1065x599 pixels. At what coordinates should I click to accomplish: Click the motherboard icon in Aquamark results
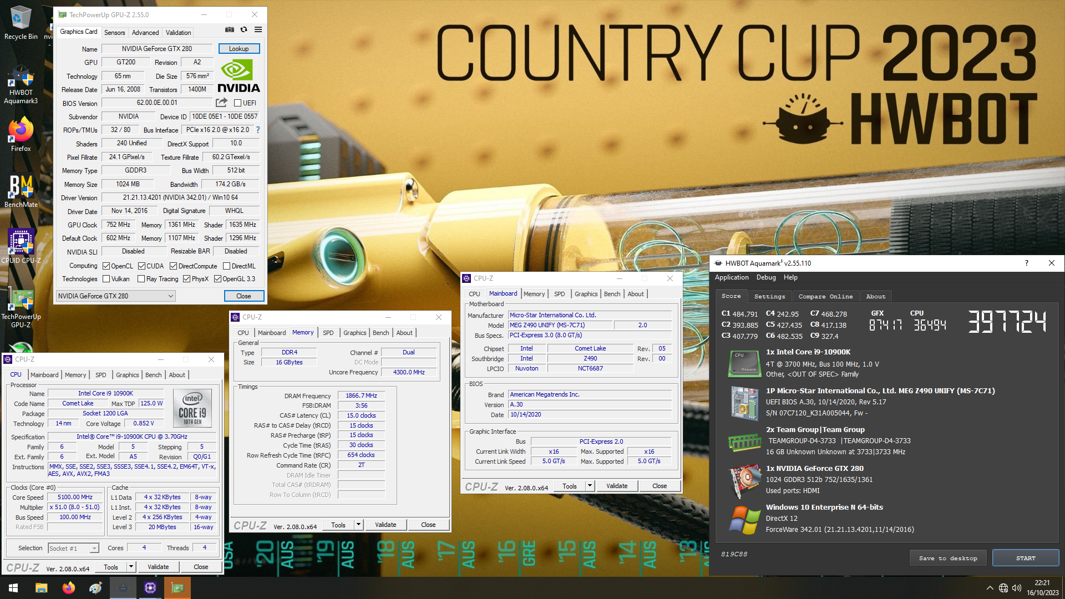coord(744,403)
